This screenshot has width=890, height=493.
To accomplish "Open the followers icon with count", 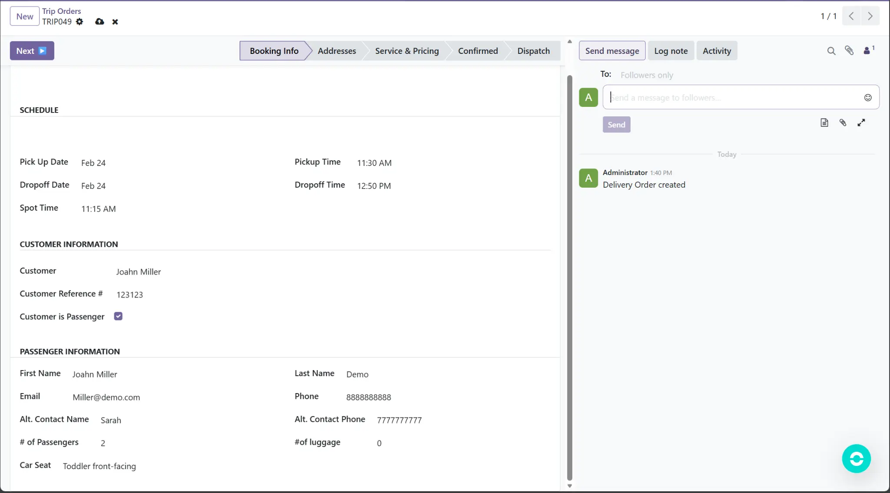I will [x=868, y=50].
